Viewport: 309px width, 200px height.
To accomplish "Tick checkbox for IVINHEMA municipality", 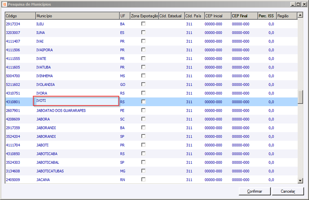I will coord(143,76).
